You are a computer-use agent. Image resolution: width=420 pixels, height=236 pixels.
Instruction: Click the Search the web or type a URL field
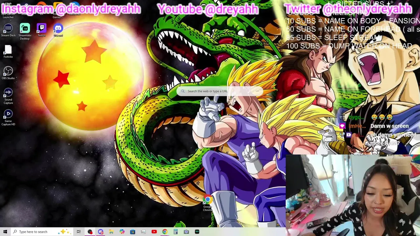click(220, 91)
